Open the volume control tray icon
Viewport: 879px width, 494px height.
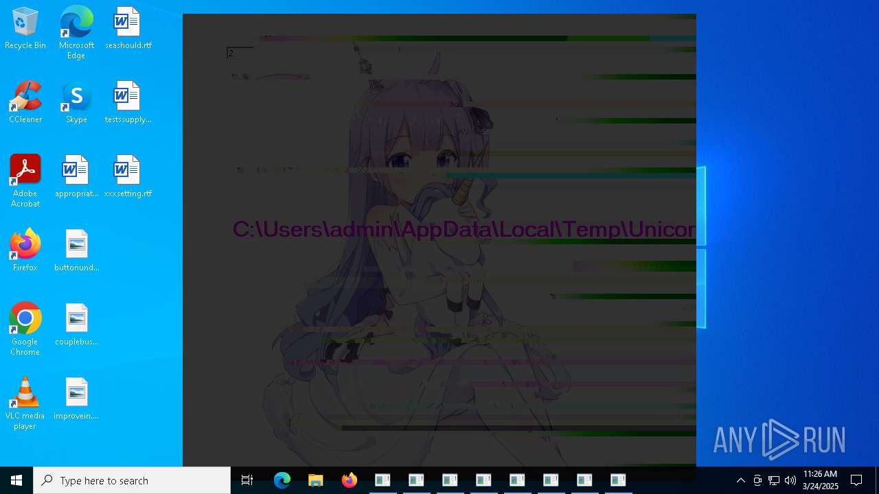coord(790,480)
